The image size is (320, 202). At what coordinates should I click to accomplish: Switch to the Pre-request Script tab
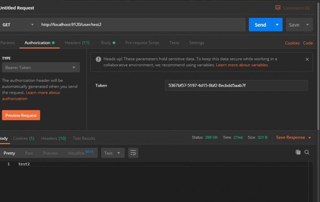142,43
